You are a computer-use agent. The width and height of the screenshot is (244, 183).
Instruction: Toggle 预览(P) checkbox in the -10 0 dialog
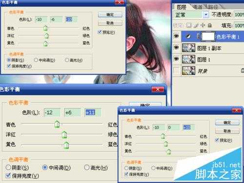[x=217, y=140]
